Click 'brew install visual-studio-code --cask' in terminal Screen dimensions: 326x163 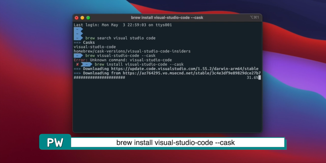[139, 64]
